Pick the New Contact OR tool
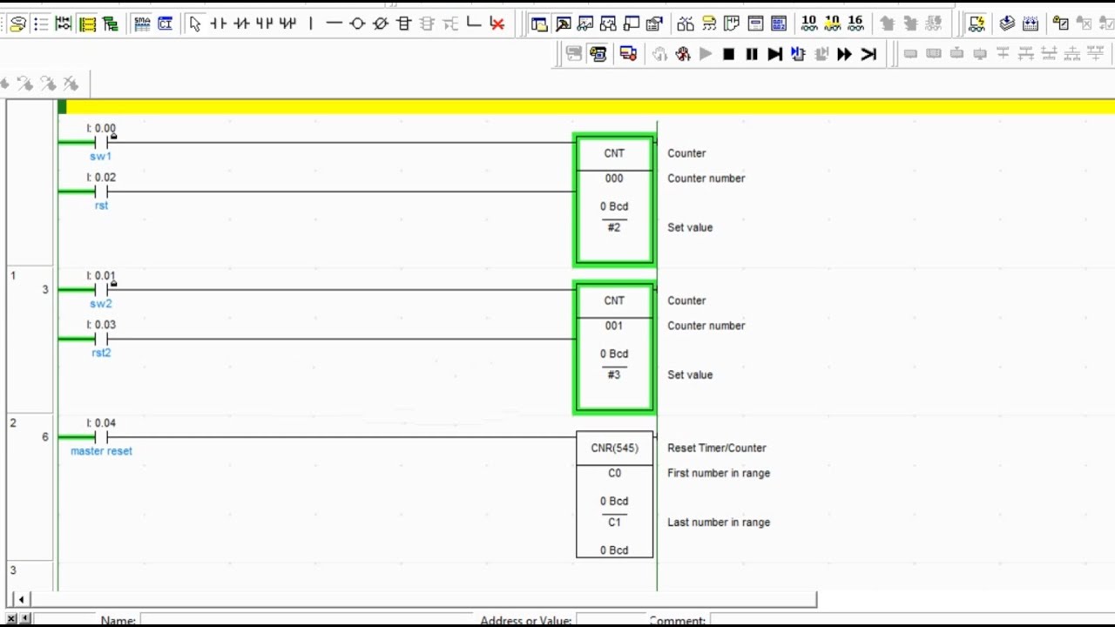 (x=264, y=24)
